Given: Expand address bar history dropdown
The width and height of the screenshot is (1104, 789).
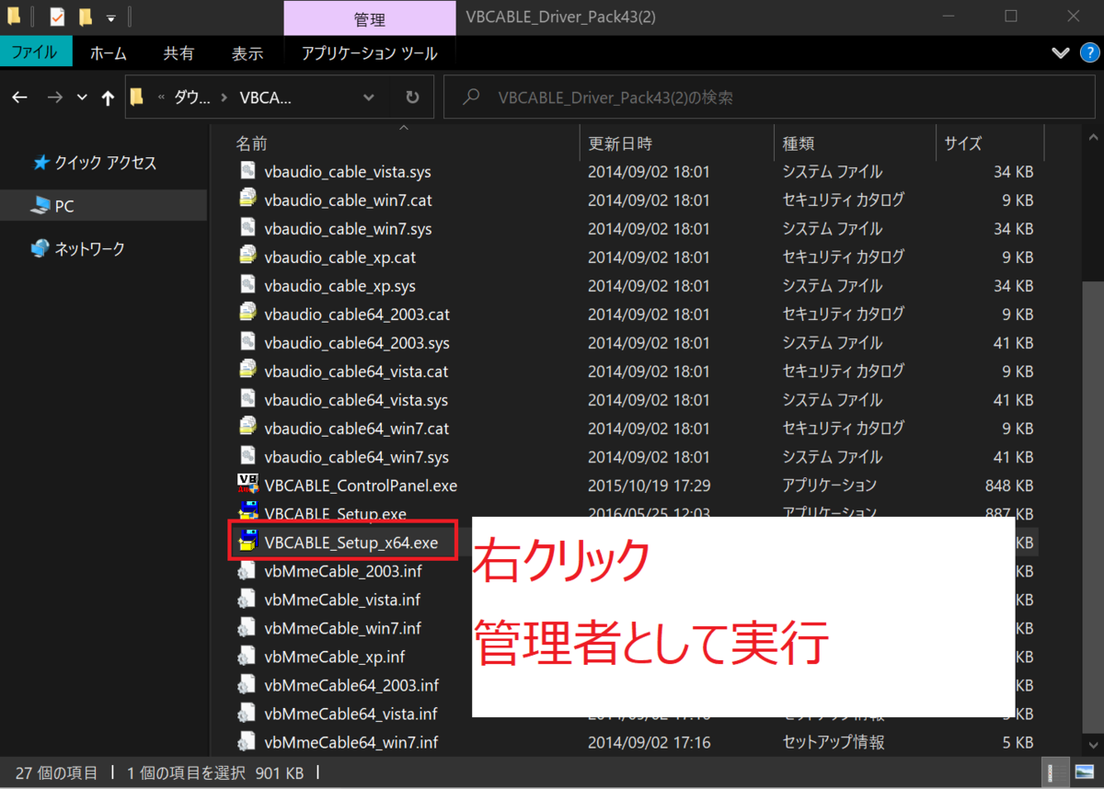Looking at the screenshot, I should click(368, 97).
